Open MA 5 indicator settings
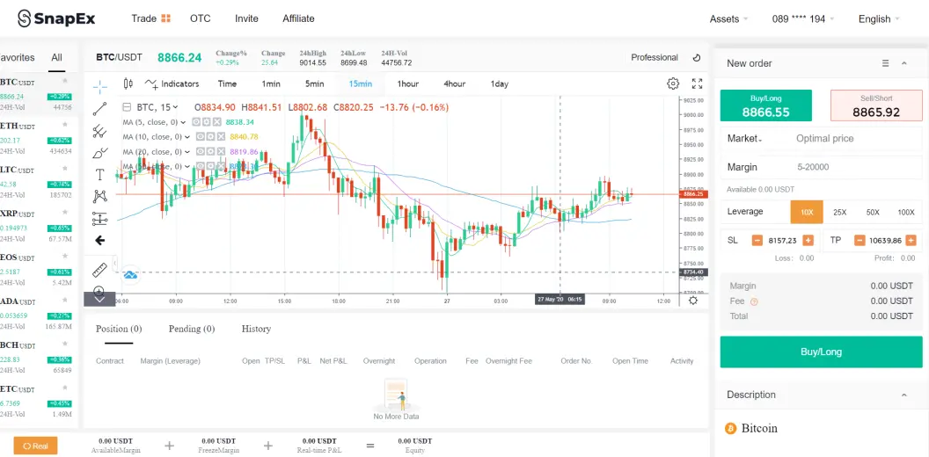The height and width of the screenshot is (457, 929). 206,122
